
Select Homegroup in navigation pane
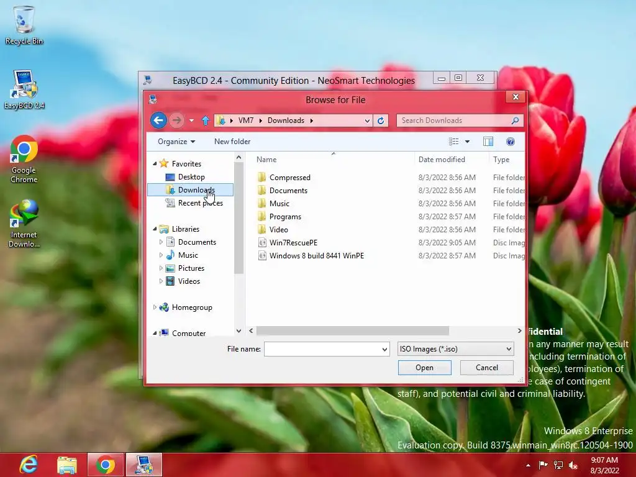[192, 307]
